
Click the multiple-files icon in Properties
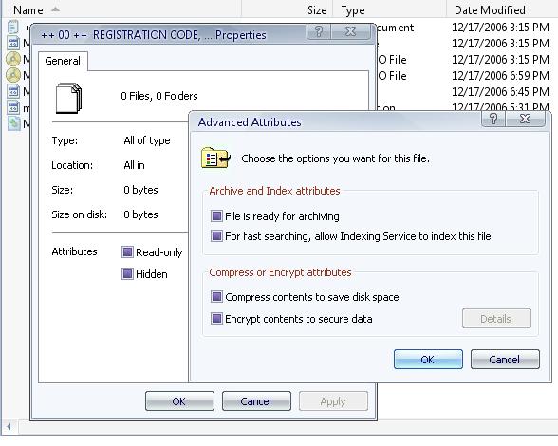(x=68, y=99)
